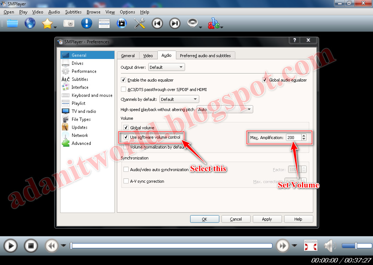Select Performance section in sidebar

point(87,71)
